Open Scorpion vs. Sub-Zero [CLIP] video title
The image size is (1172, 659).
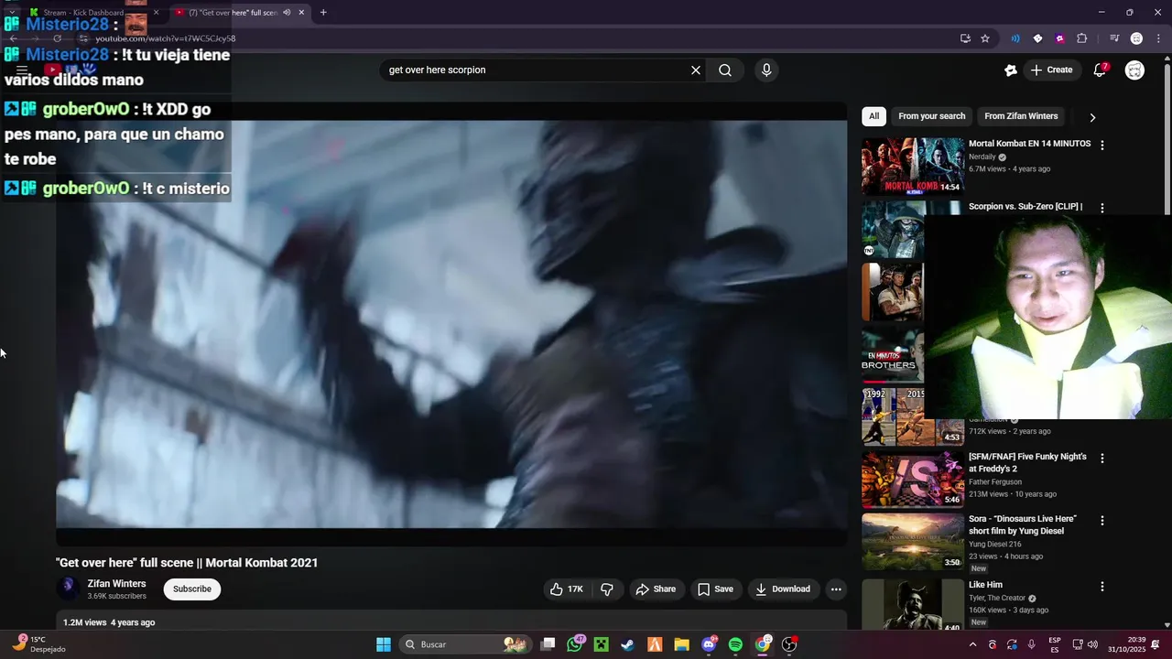(x=1025, y=207)
